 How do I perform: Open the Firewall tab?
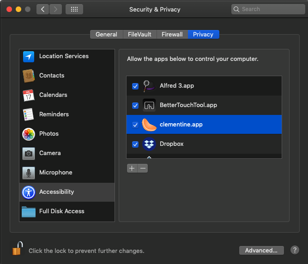(172, 35)
